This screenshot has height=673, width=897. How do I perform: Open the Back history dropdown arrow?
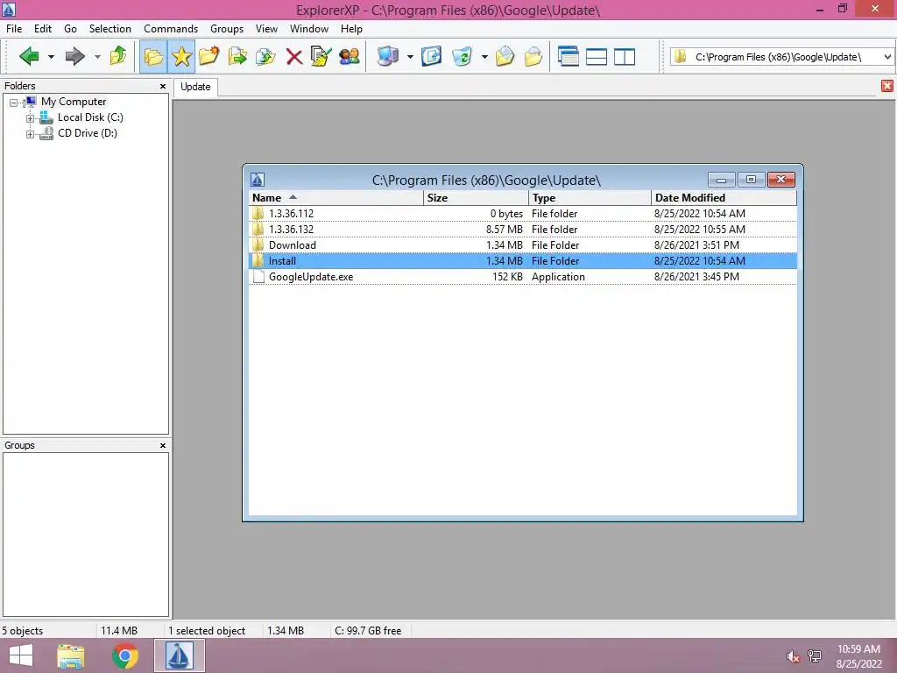(x=51, y=57)
